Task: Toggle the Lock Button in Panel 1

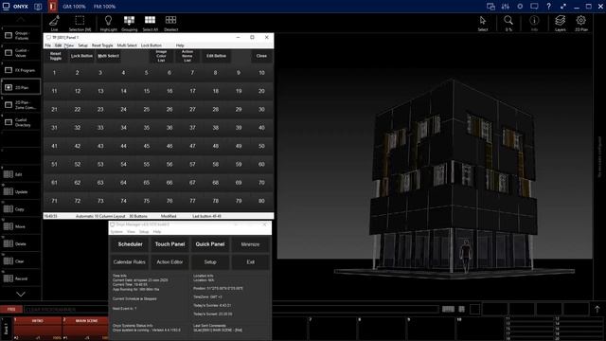Action: coord(82,56)
